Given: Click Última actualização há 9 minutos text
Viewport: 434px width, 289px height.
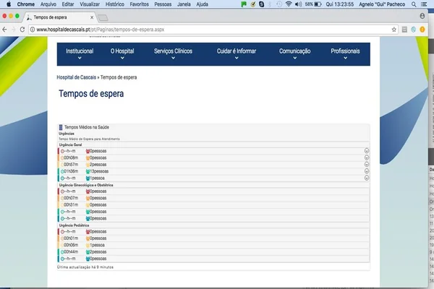Looking at the screenshot, I should point(85,267).
